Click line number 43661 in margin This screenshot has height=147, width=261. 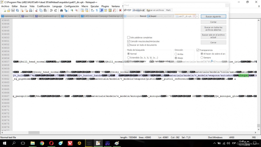tap(6, 75)
